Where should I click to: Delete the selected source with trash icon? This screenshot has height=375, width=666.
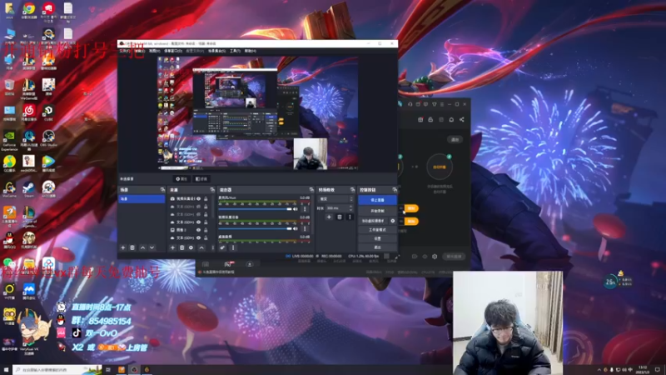(x=181, y=247)
